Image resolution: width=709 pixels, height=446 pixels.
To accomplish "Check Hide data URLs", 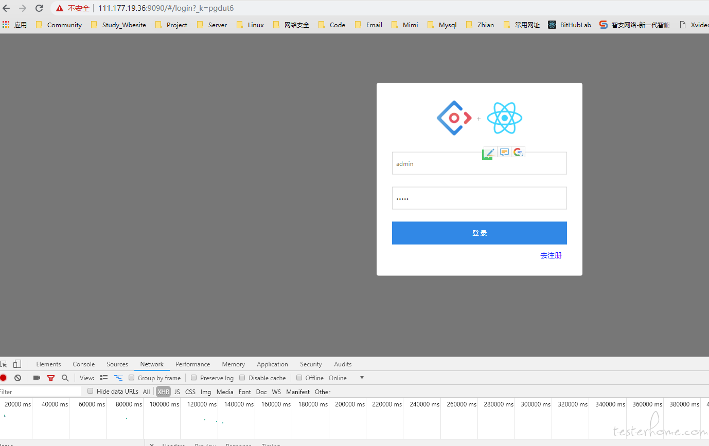I will pyautogui.click(x=91, y=391).
